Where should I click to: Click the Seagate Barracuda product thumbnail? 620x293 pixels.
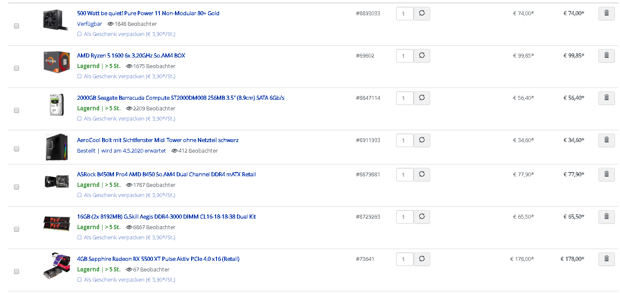click(56, 105)
